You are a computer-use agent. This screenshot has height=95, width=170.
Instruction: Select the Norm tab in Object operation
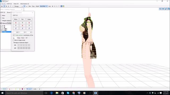coord(23,38)
